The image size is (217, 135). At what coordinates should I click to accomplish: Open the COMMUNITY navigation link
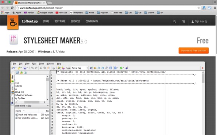click(x=92, y=22)
